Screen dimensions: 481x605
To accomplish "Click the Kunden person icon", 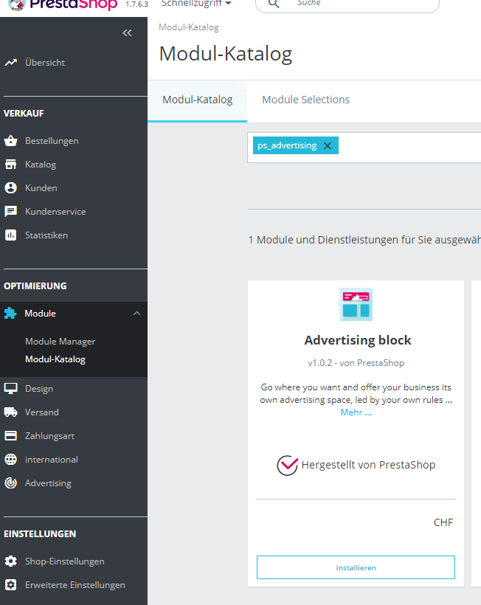I will [x=11, y=188].
